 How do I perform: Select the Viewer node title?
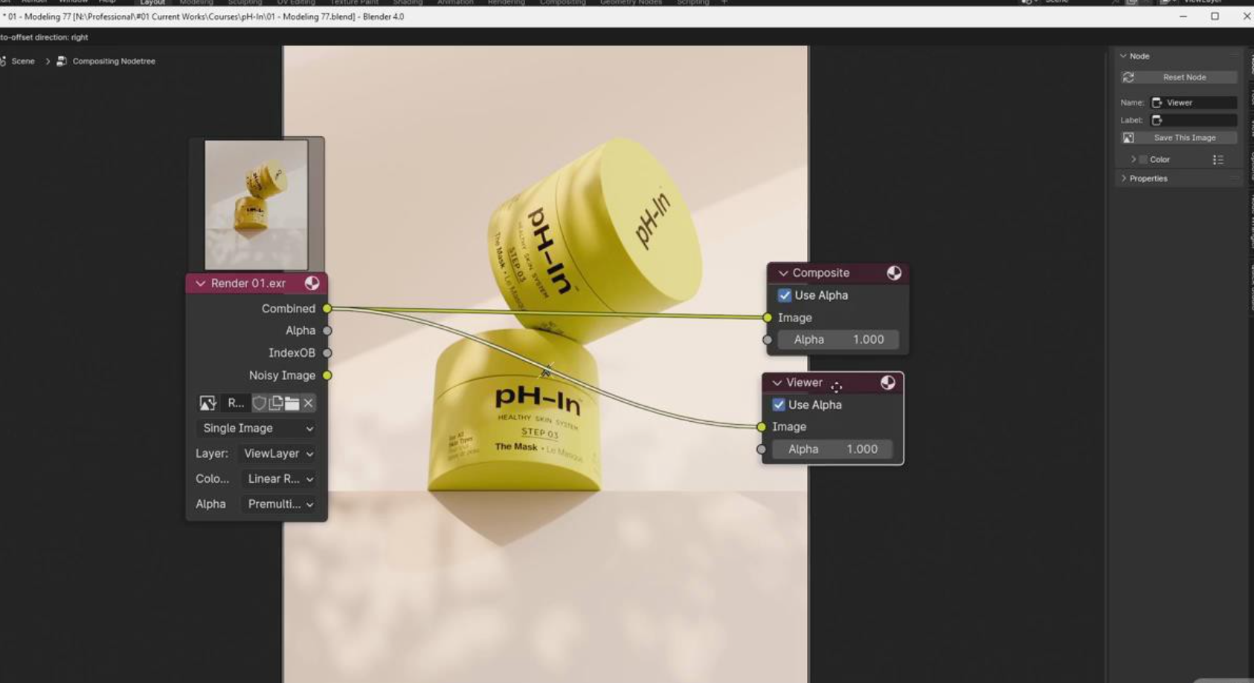click(x=805, y=382)
